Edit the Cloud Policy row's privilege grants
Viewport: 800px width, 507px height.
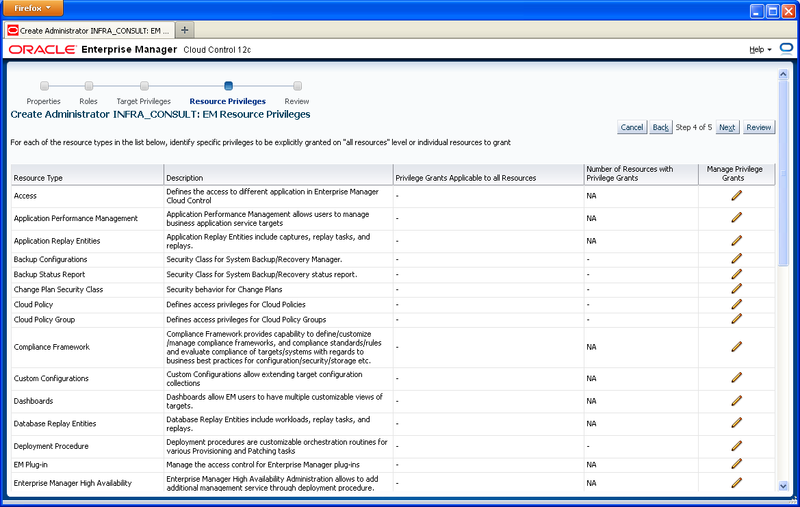point(736,304)
